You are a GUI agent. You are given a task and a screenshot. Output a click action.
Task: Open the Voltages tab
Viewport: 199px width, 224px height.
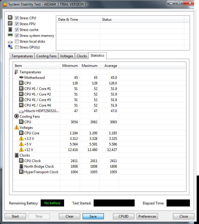(x=66, y=56)
